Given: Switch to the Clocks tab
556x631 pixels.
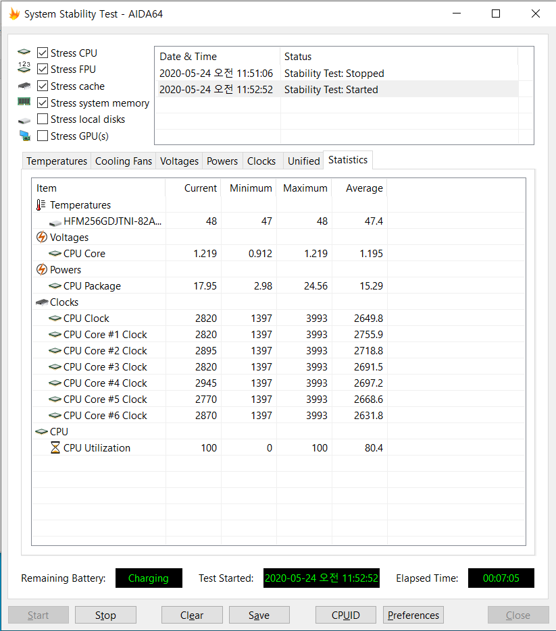Looking at the screenshot, I should click(261, 161).
